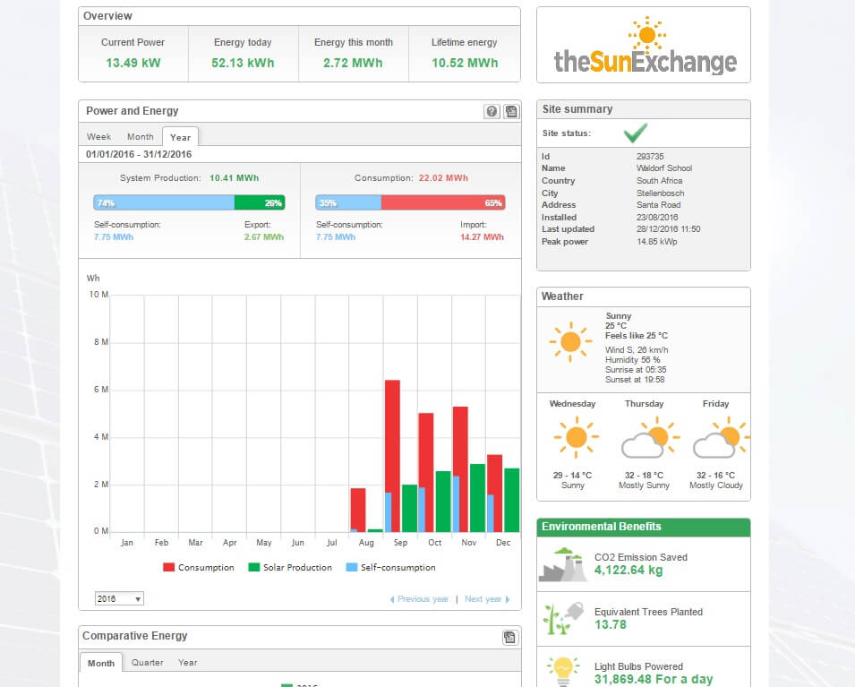This screenshot has height=687, width=855.
Task: Switch to the Week tab
Action: point(98,137)
